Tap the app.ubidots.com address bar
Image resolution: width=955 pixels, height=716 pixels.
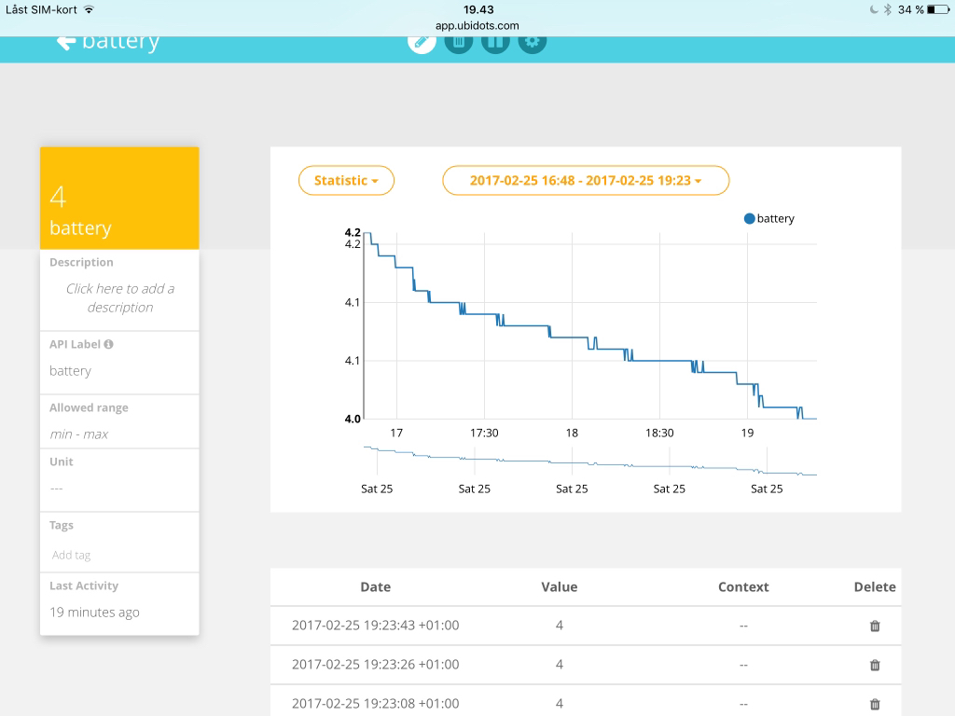point(477,26)
